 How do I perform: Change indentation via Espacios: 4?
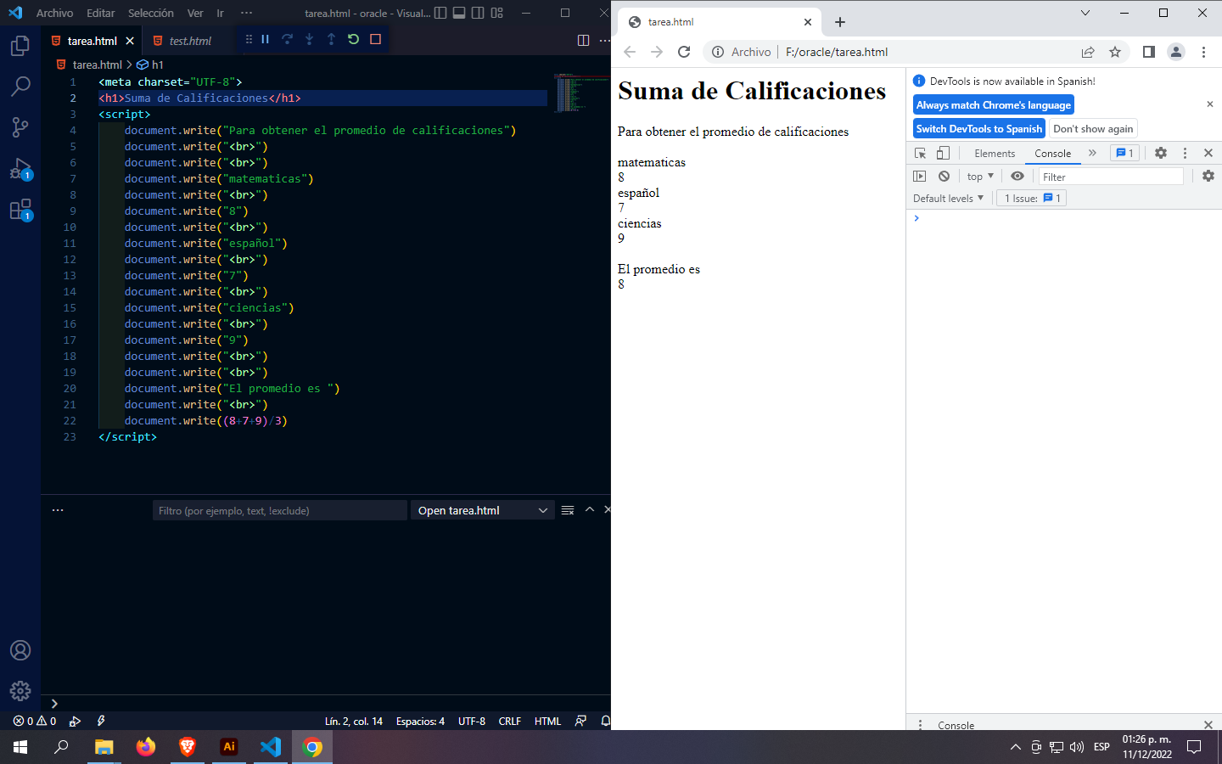click(x=420, y=721)
